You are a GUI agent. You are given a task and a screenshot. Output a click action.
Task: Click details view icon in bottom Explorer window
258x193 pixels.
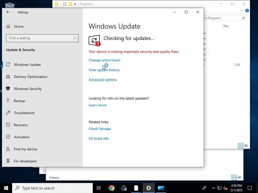pyautogui.click(x=234, y=177)
